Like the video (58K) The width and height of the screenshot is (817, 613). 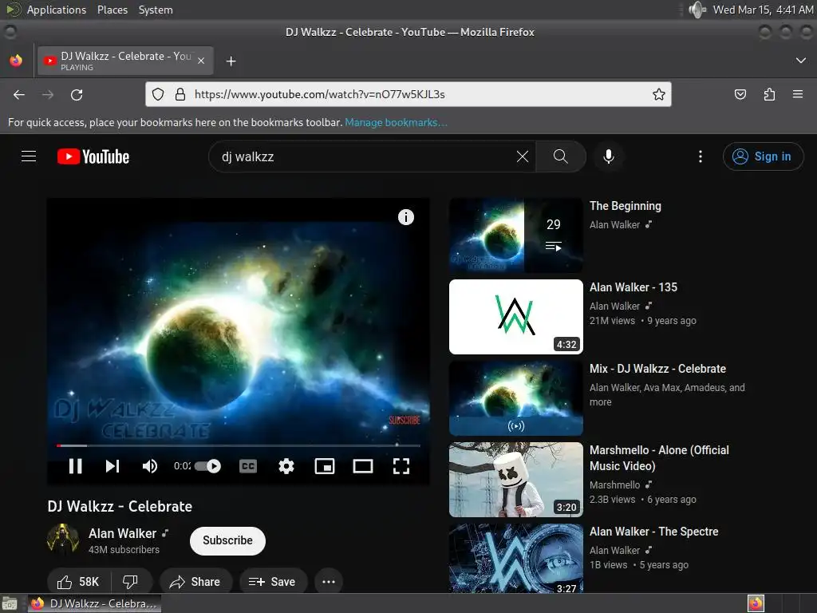(x=77, y=582)
